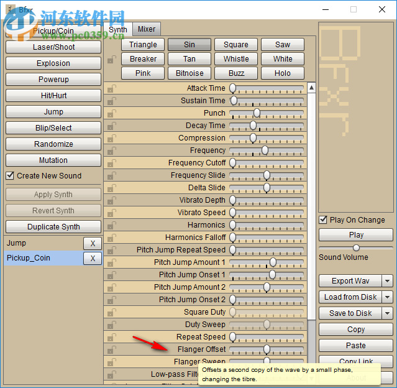The width and height of the screenshot is (397, 388).
Task: Open the Save to Disk dropdown arrow
Action: (x=387, y=313)
